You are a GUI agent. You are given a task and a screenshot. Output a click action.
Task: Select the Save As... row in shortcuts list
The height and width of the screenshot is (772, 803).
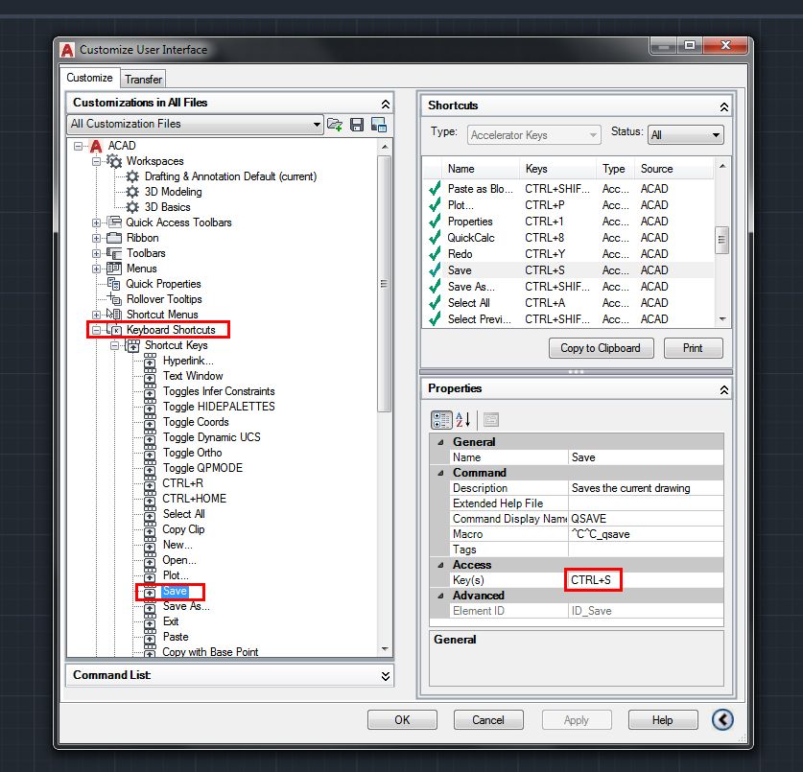click(x=569, y=287)
